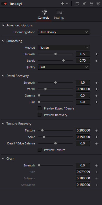102x205 pixels.
Task: Click the Smoothing Strength value field
Action: click(x=83, y=54)
